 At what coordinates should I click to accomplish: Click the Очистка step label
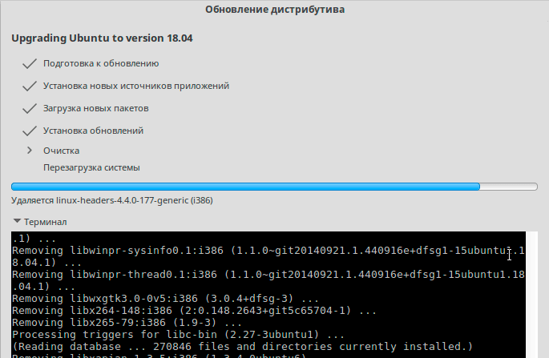[x=61, y=151]
